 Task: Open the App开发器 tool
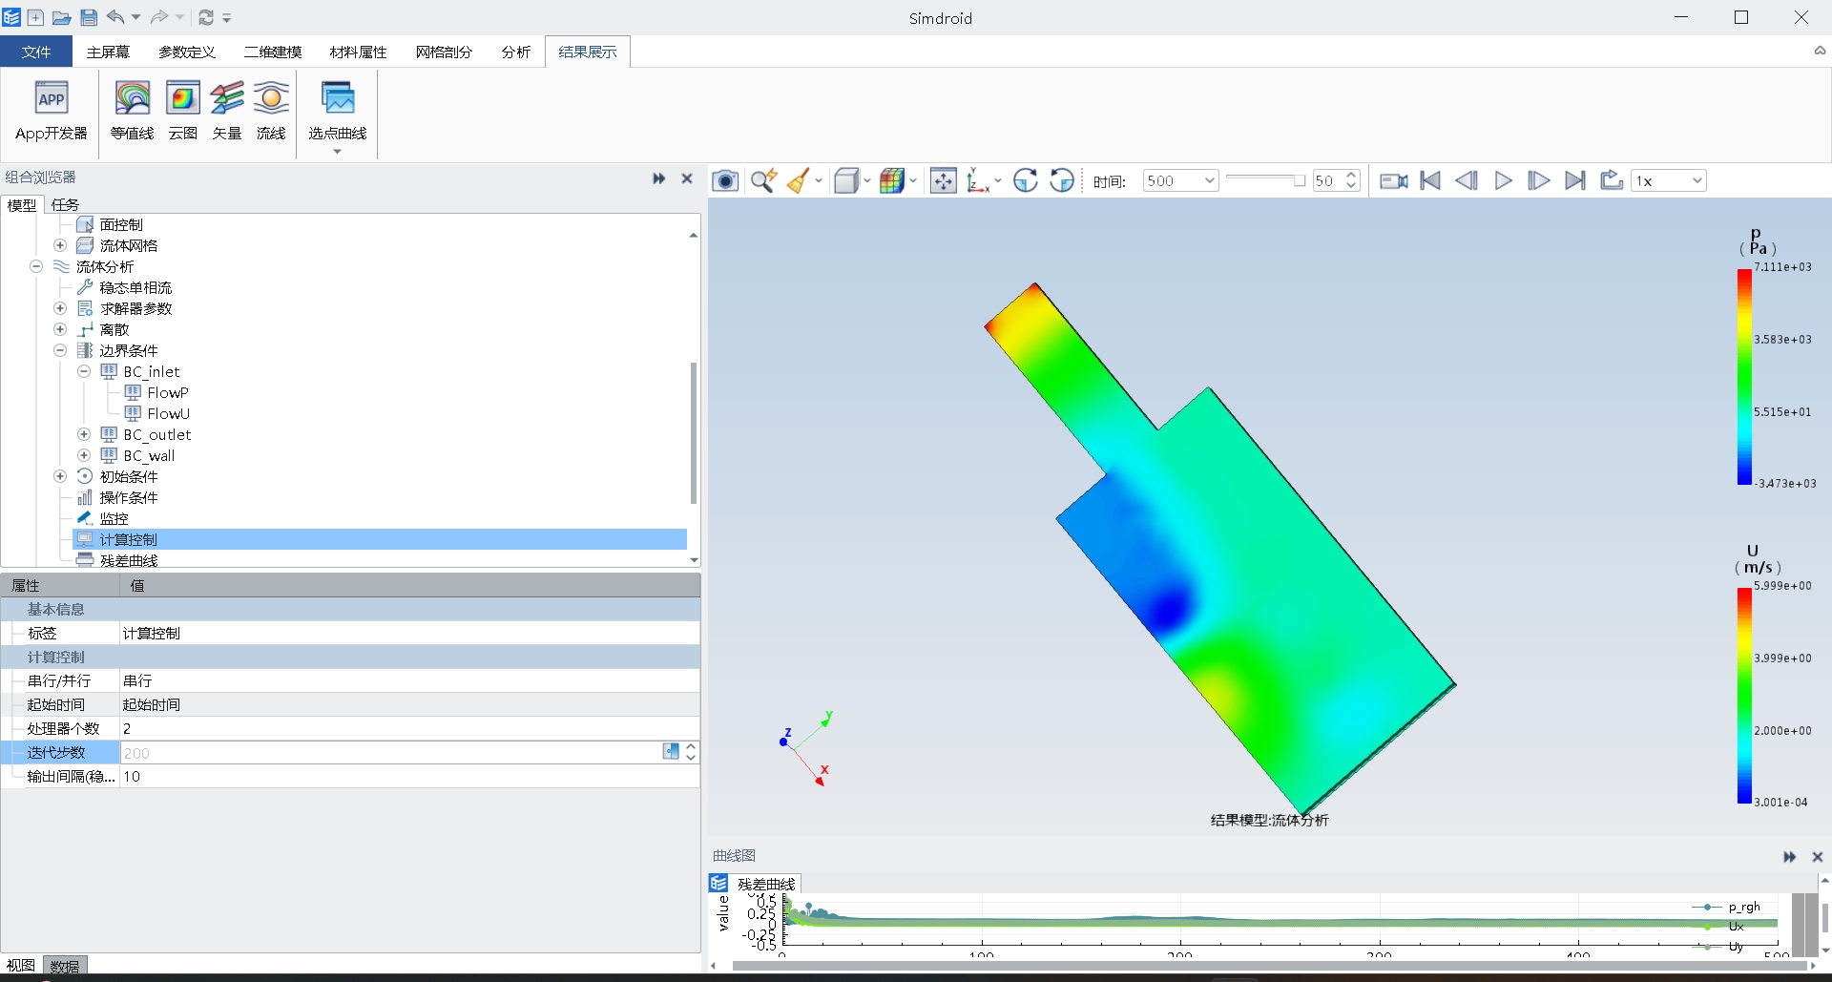pyautogui.click(x=52, y=112)
